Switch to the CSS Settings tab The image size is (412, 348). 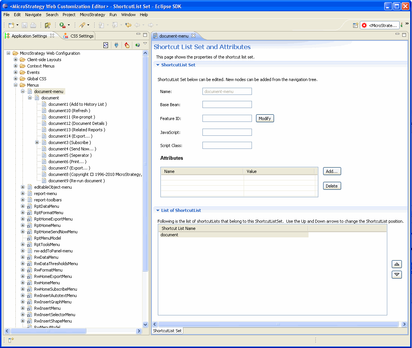point(79,36)
